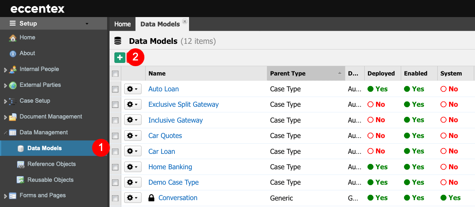Check the Conversation row checkbox
This screenshot has width=475, height=207.
coord(115,198)
